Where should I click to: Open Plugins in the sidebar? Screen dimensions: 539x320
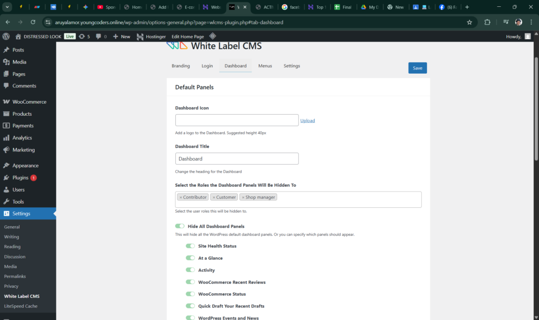tap(20, 177)
